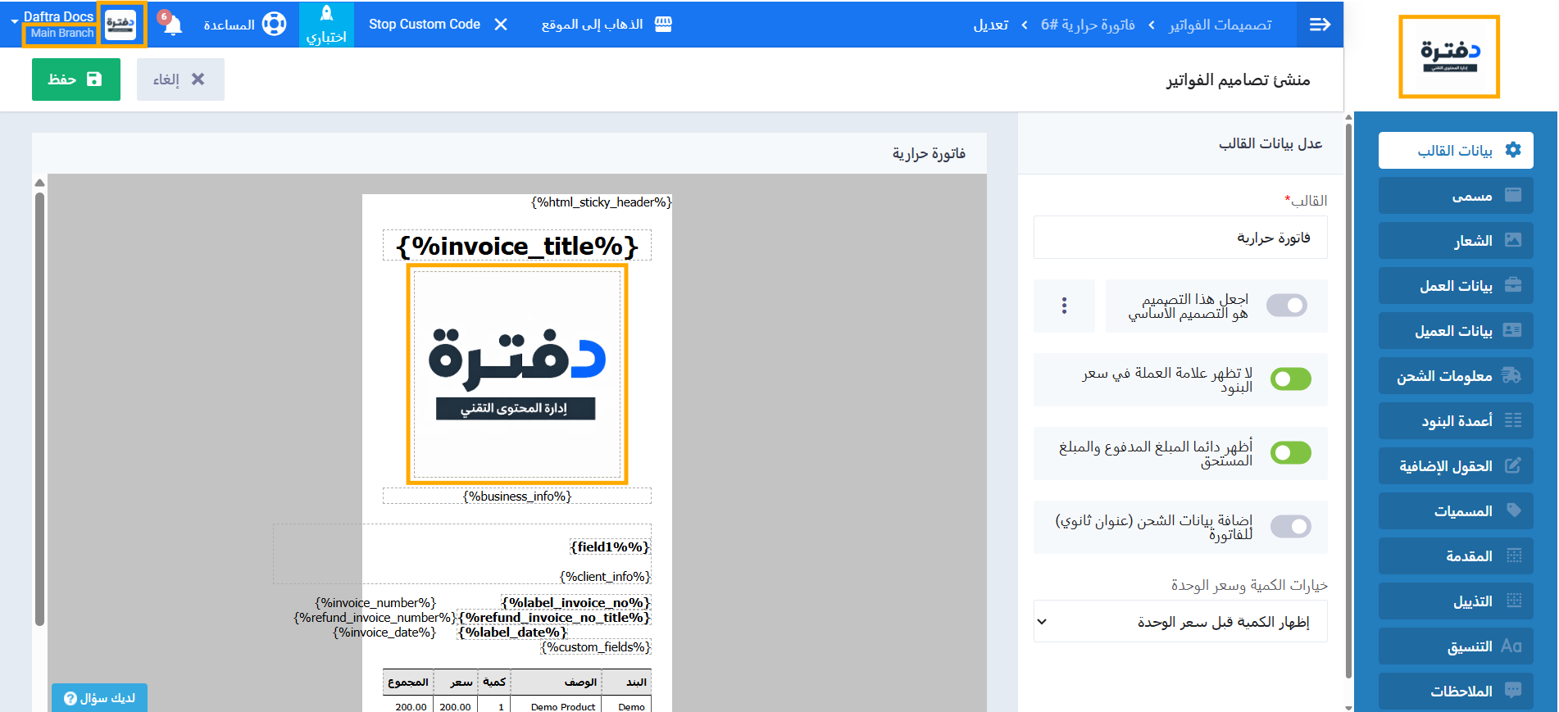Image resolution: width=1559 pixels, height=712 pixels.
Task: Open the three-dot options menu icon
Action: coord(1064,306)
